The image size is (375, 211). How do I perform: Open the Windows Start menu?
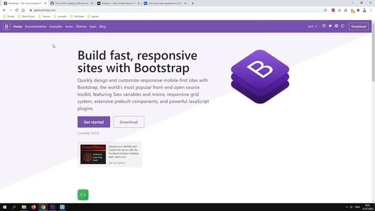click(5, 207)
